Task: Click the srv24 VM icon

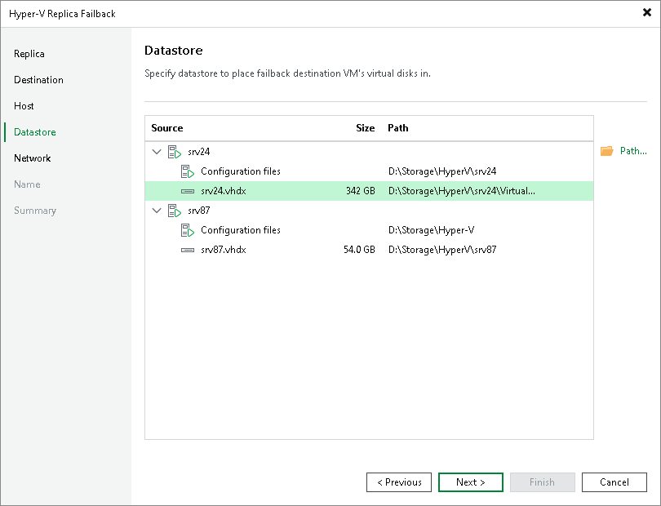Action: tap(175, 152)
